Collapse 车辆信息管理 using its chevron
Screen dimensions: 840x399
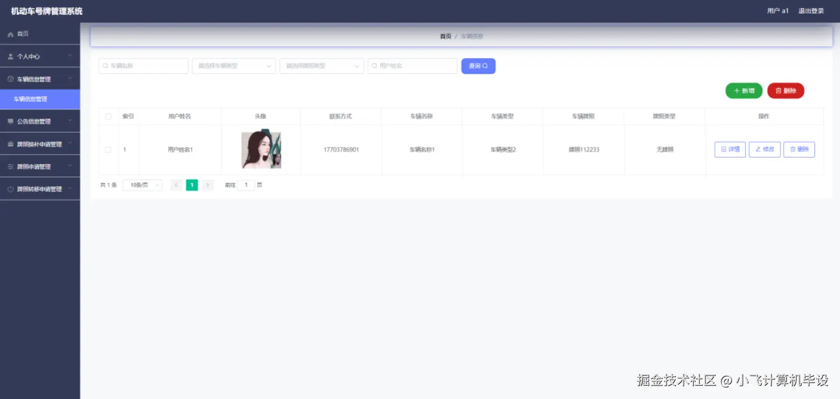point(70,78)
